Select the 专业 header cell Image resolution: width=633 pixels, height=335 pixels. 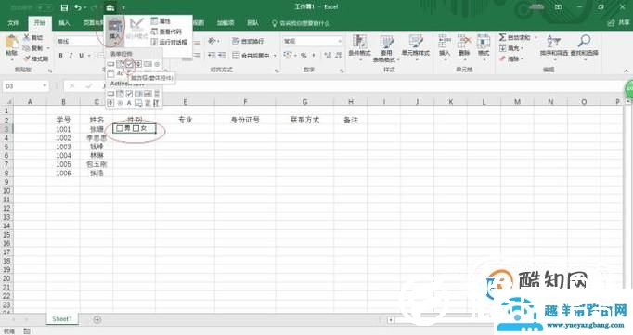tap(186, 120)
